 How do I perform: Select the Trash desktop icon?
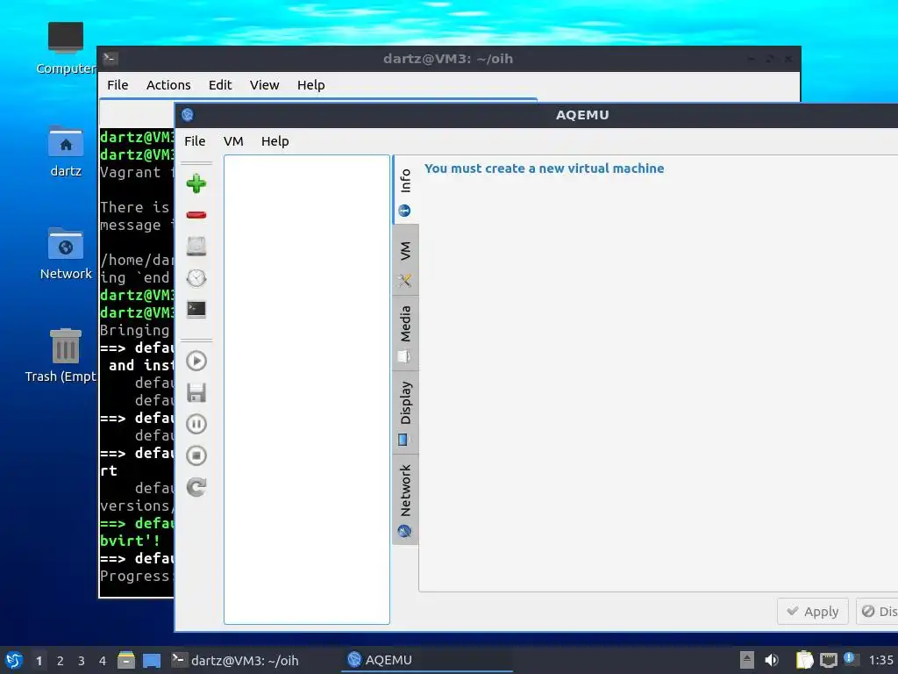coord(61,356)
